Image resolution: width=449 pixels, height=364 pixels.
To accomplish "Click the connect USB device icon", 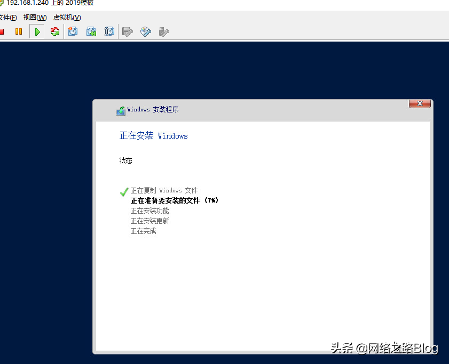I will pyautogui.click(x=164, y=32).
